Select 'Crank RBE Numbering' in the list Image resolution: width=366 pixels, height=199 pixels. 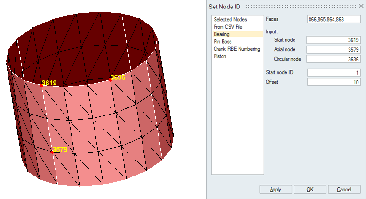237,49
